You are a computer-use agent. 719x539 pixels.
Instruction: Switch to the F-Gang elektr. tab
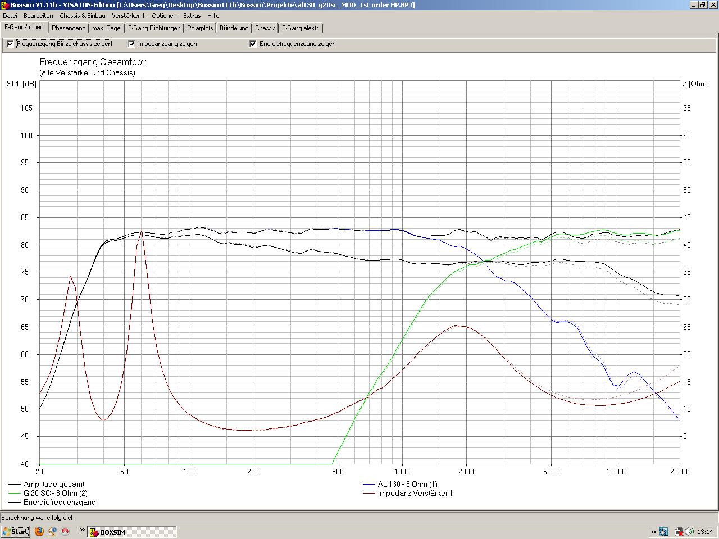pyautogui.click(x=301, y=28)
